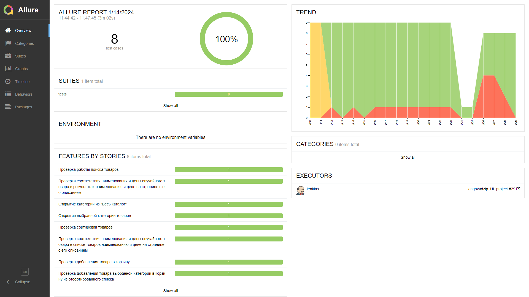Image resolution: width=529 pixels, height=297 pixels.
Task: Select the Behaviors menu item
Action: pos(24,94)
